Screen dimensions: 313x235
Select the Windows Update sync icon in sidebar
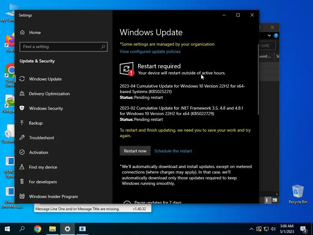click(x=22, y=79)
